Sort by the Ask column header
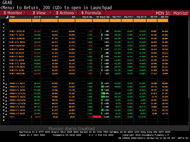The width and height of the screenshot is (190, 142). point(74,17)
